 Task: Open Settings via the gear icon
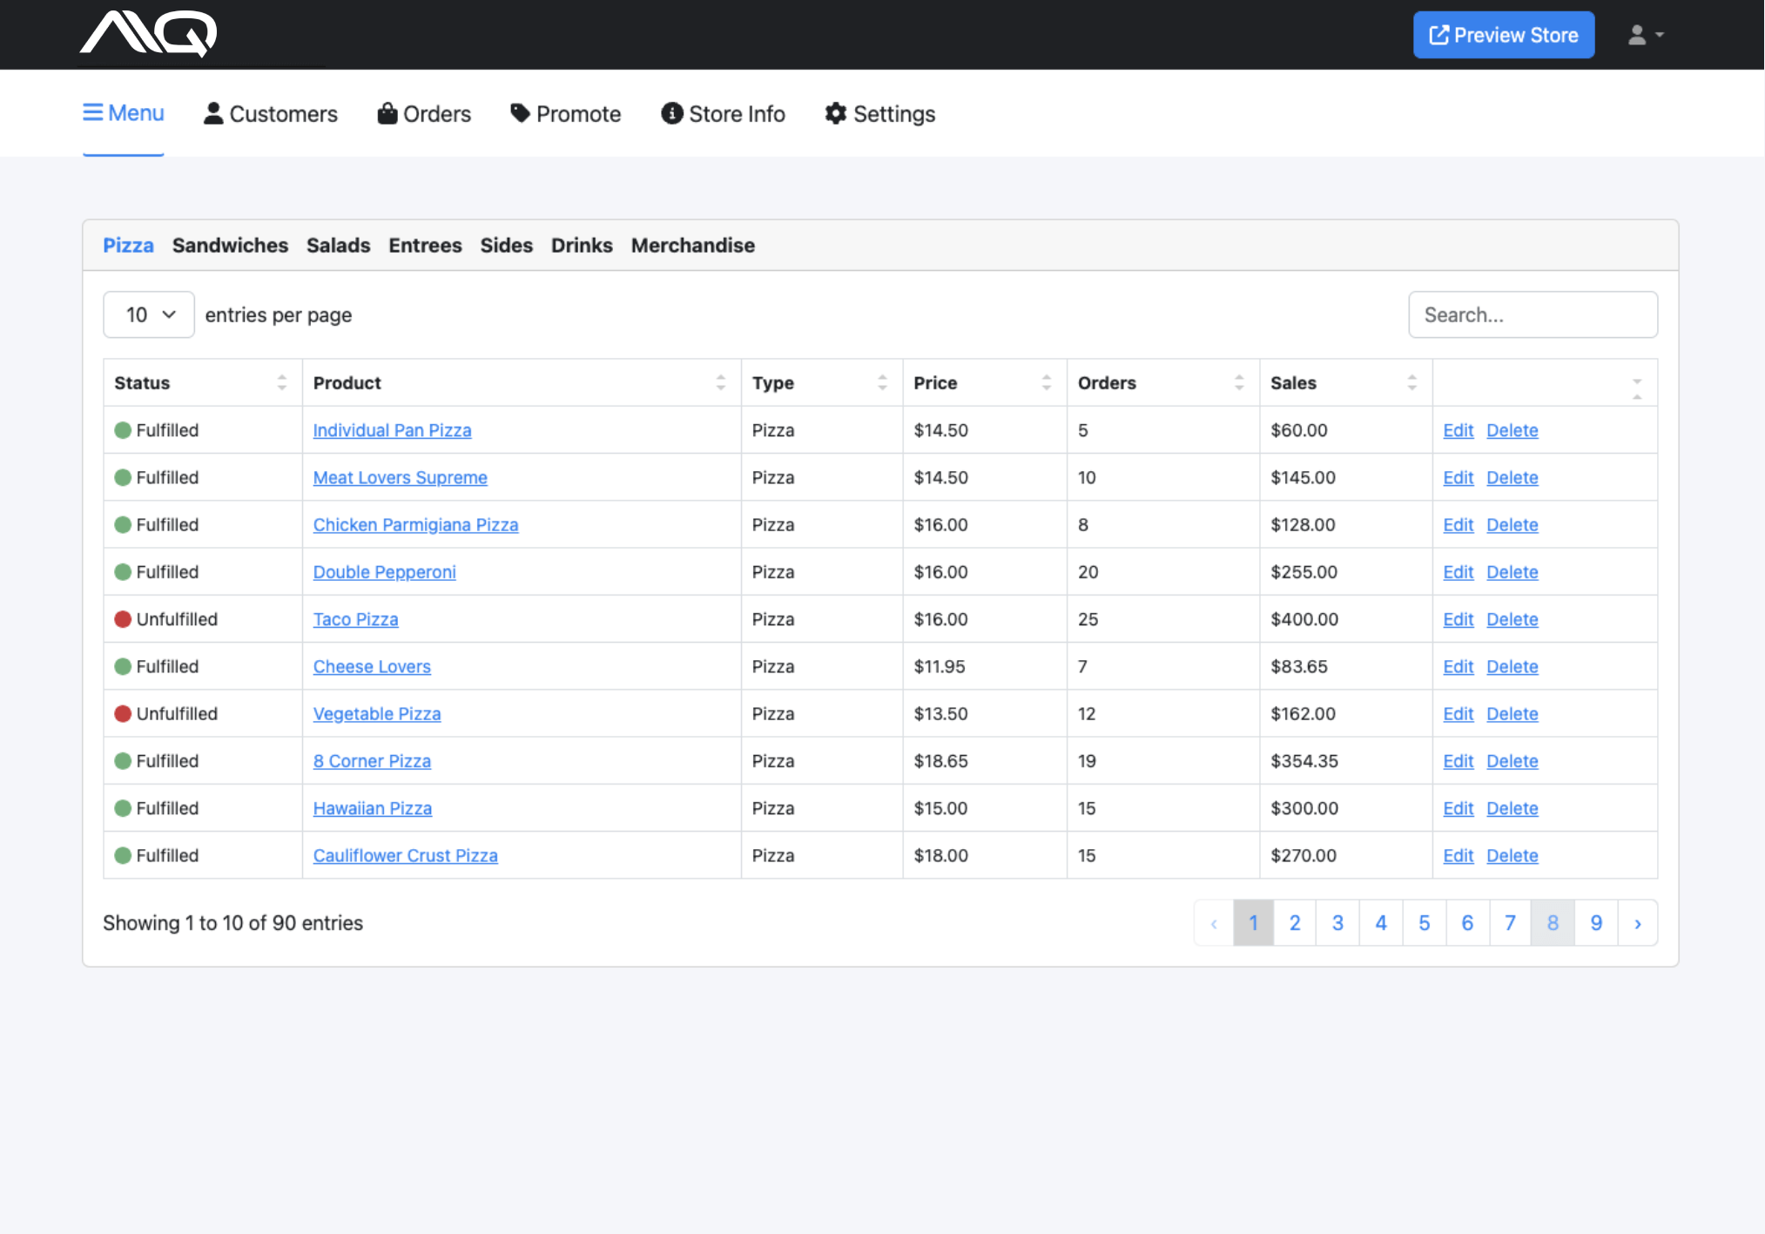click(835, 113)
